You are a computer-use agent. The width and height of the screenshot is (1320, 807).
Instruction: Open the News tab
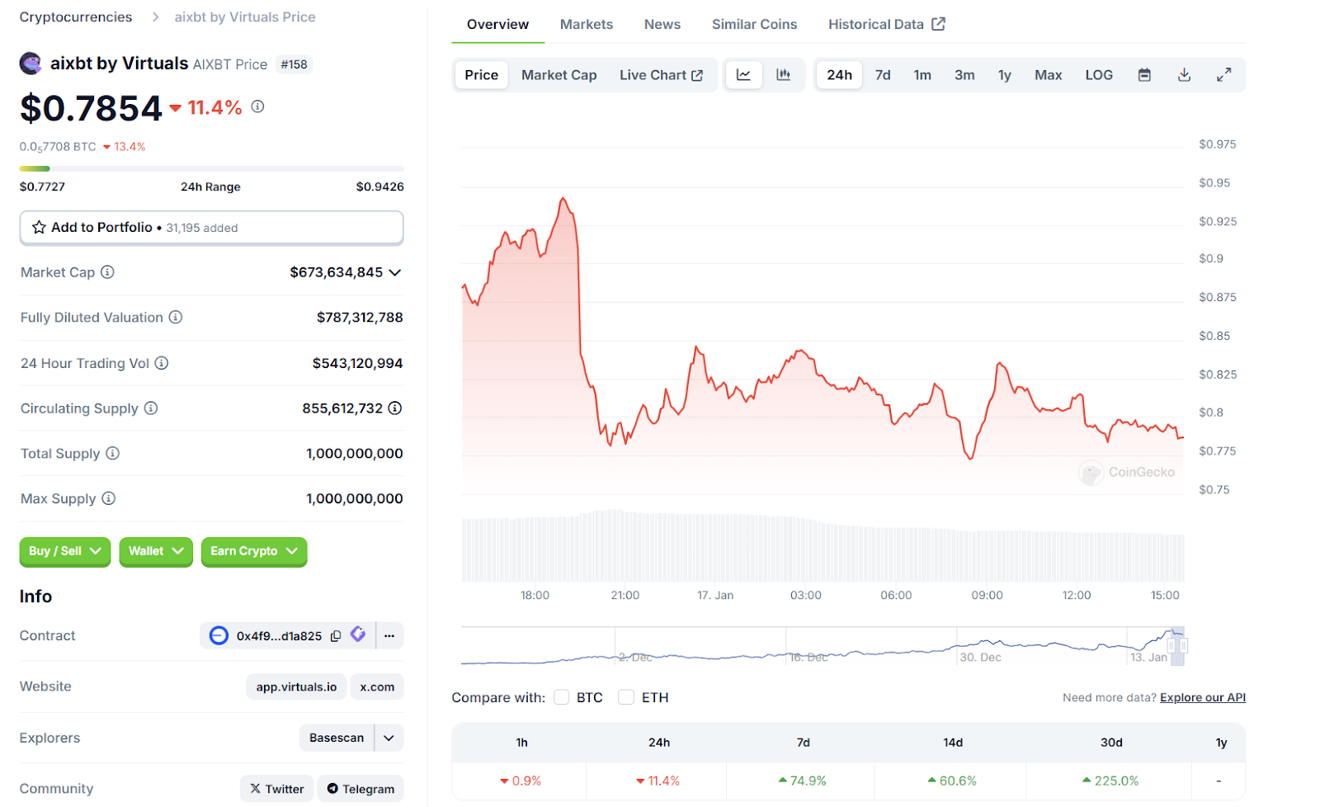(662, 25)
